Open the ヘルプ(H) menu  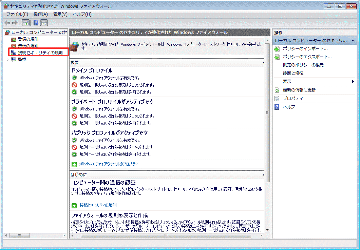tap(82, 14)
